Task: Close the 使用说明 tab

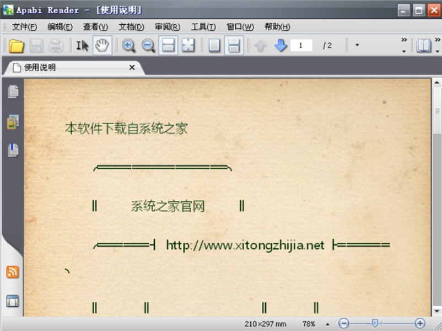Action: (x=132, y=67)
